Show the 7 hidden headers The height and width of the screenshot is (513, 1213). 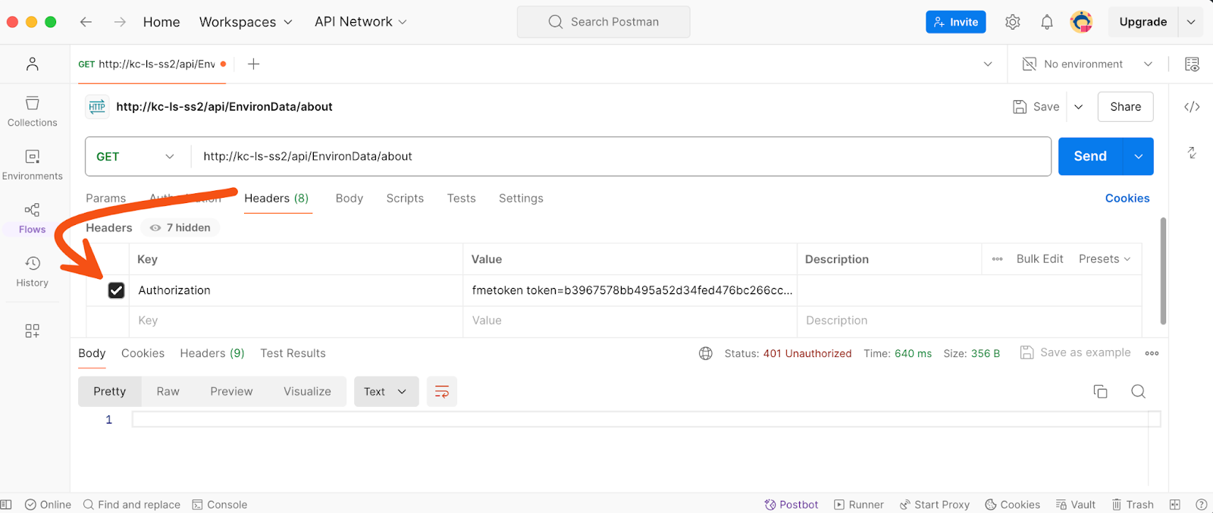click(x=180, y=228)
